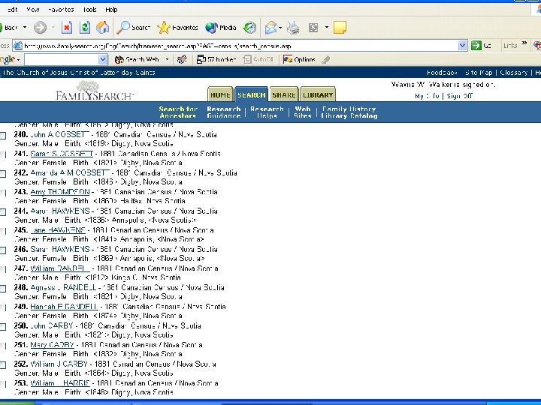Click the popup 57 blocked button
The image size is (541, 405).
(216, 59)
